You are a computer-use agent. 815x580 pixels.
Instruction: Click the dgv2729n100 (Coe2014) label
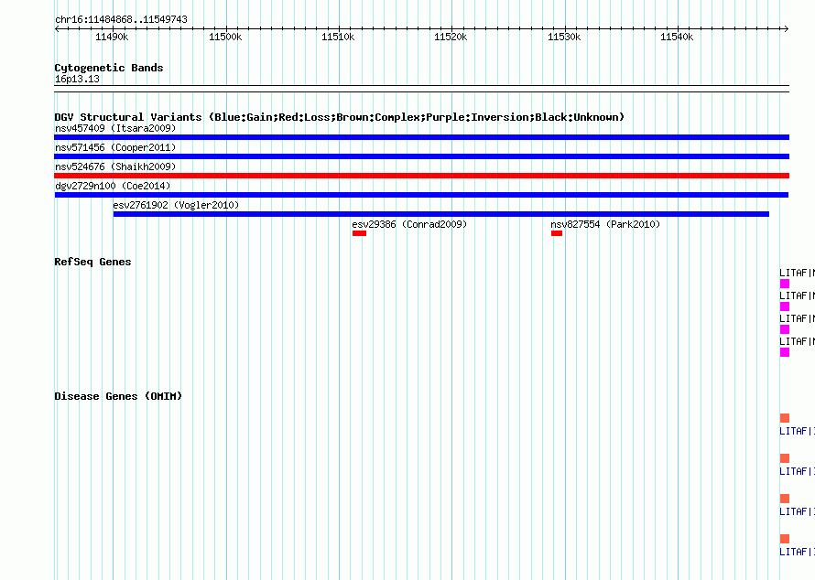[x=113, y=186]
